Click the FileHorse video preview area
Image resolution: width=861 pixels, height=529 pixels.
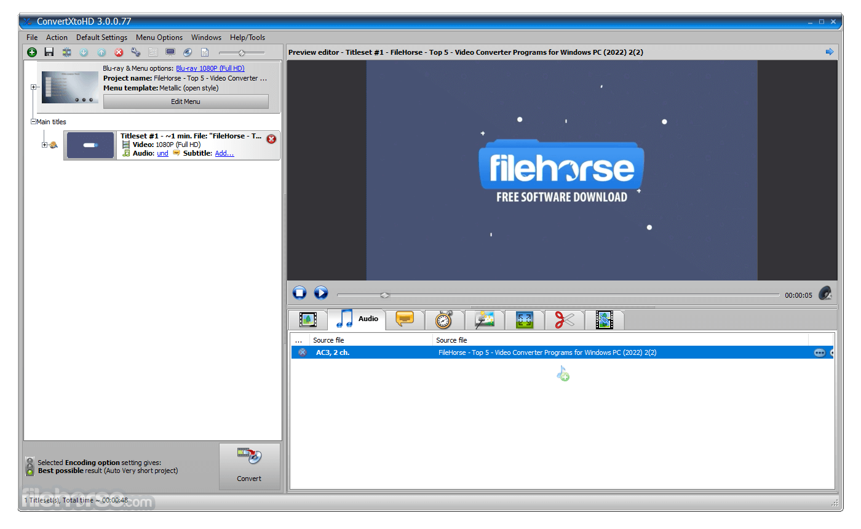pos(562,170)
